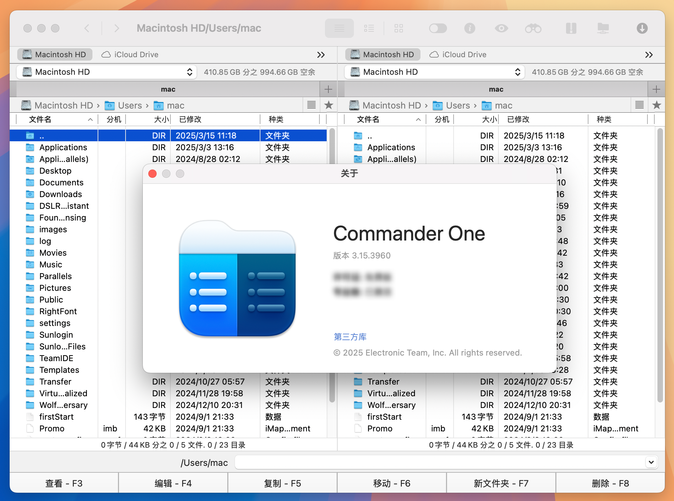Switch to brief list view mode
The height and width of the screenshot is (501, 674).
[x=369, y=28]
